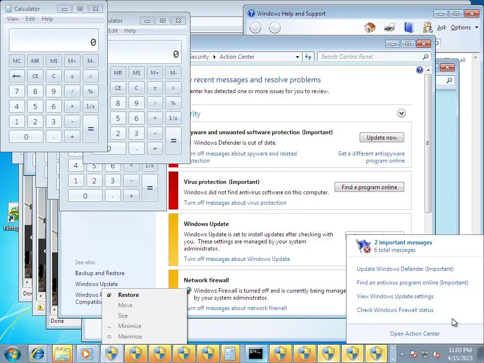Click Turn off messages about virus protection
This screenshot has width=484, height=363.
[235, 203]
